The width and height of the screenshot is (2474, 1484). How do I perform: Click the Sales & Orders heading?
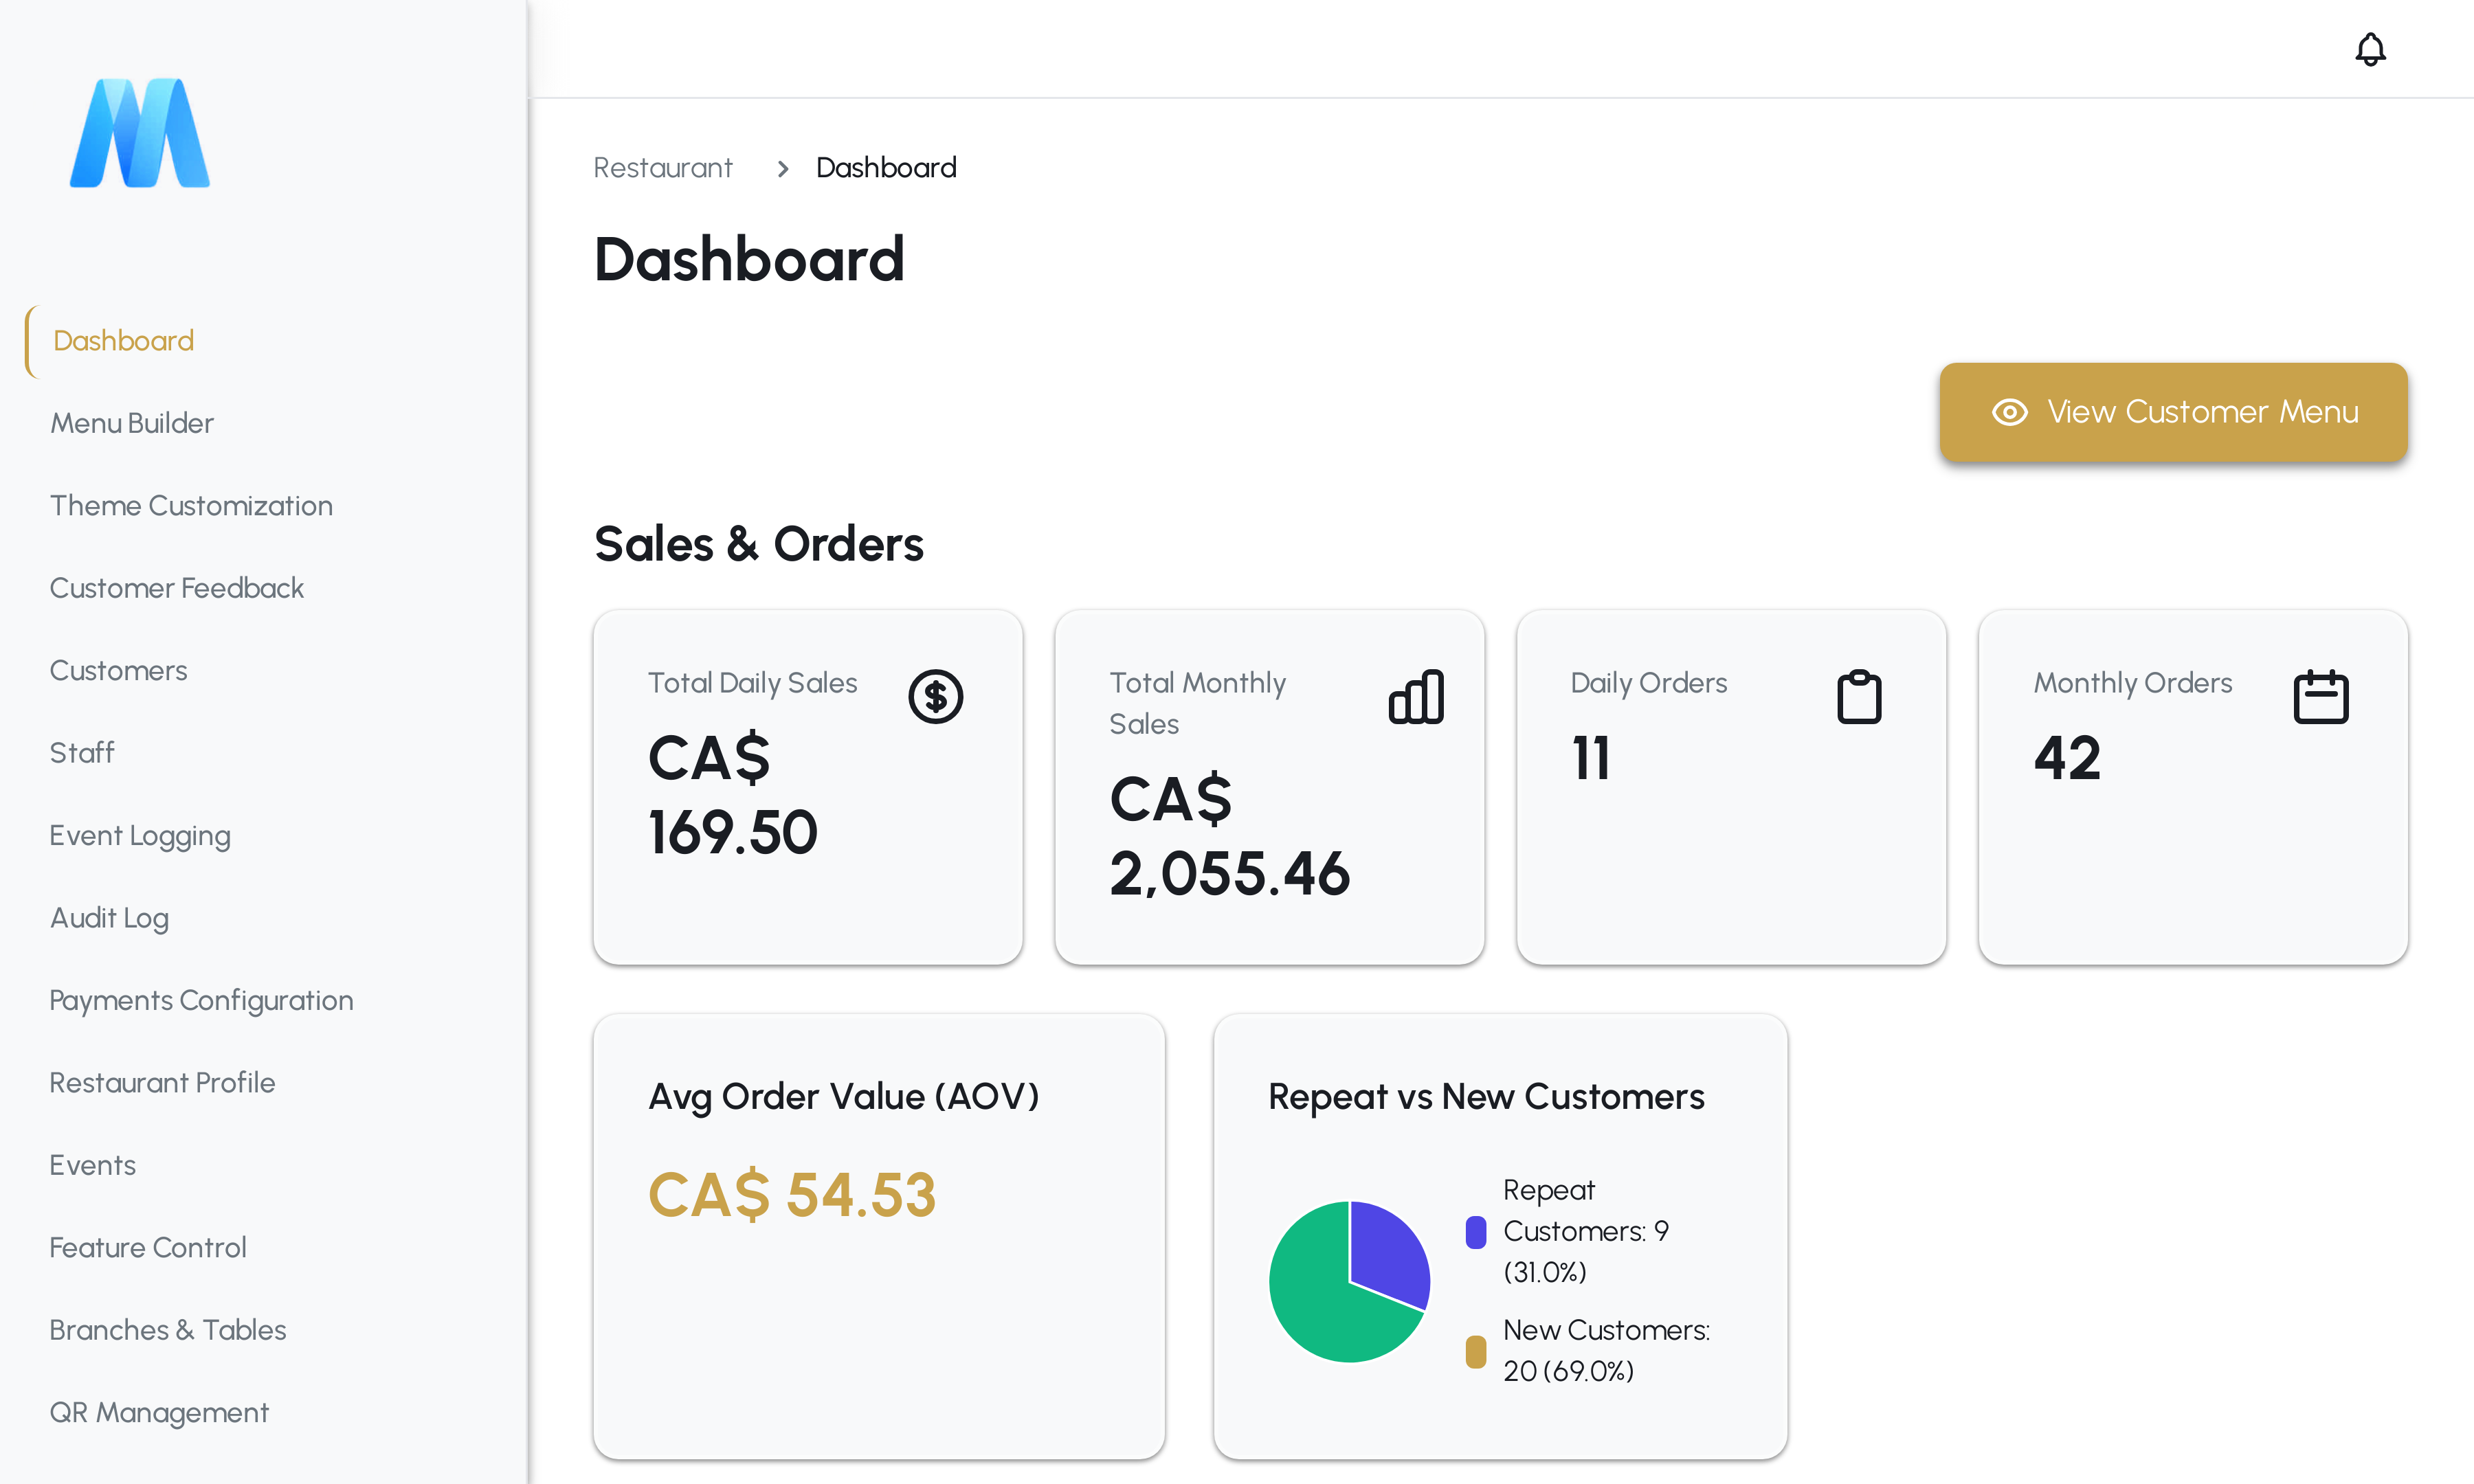(758, 544)
